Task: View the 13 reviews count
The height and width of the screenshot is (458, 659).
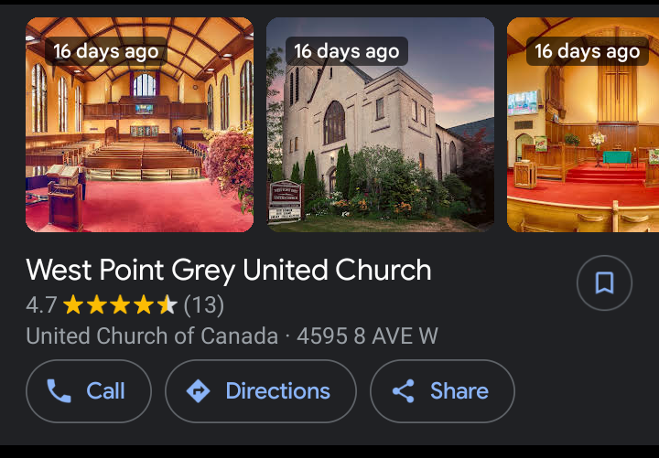Action: coord(204,304)
